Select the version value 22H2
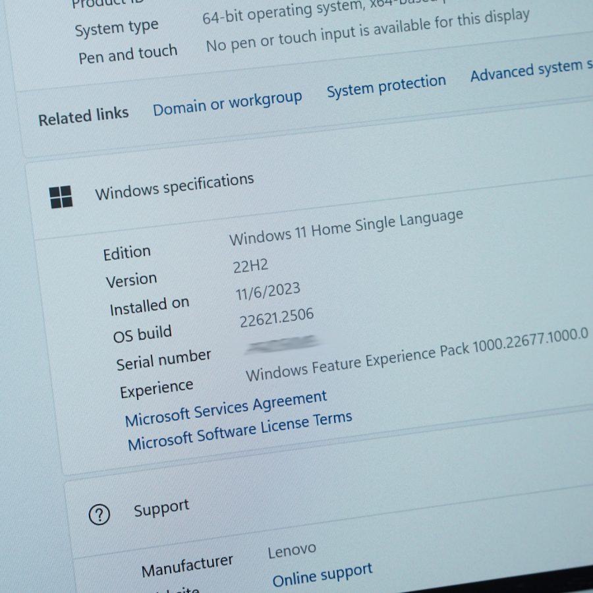The image size is (593, 593). tap(250, 266)
